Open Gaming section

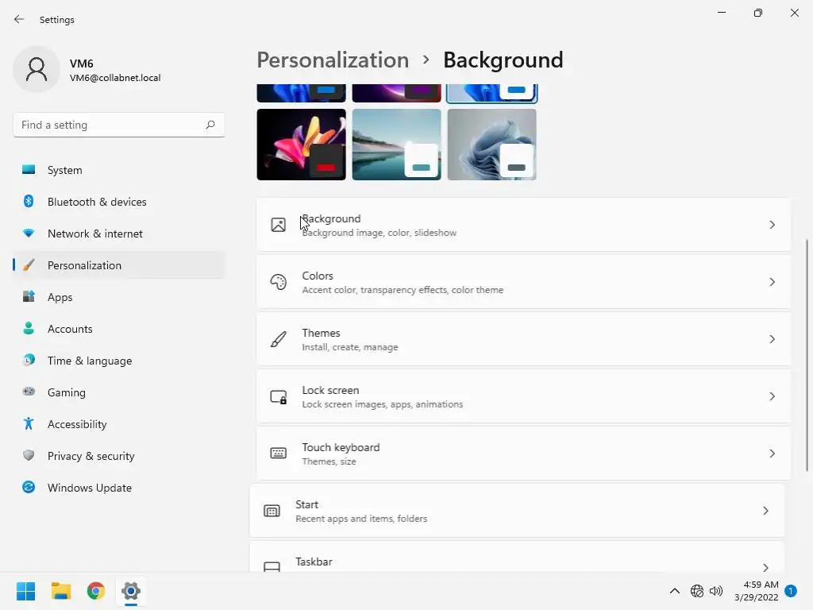pyautogui.click(x=119, y=392)
